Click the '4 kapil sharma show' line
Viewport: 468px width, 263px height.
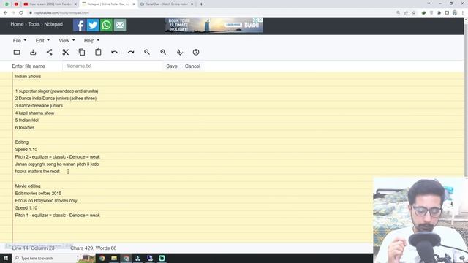click(34, 113)
